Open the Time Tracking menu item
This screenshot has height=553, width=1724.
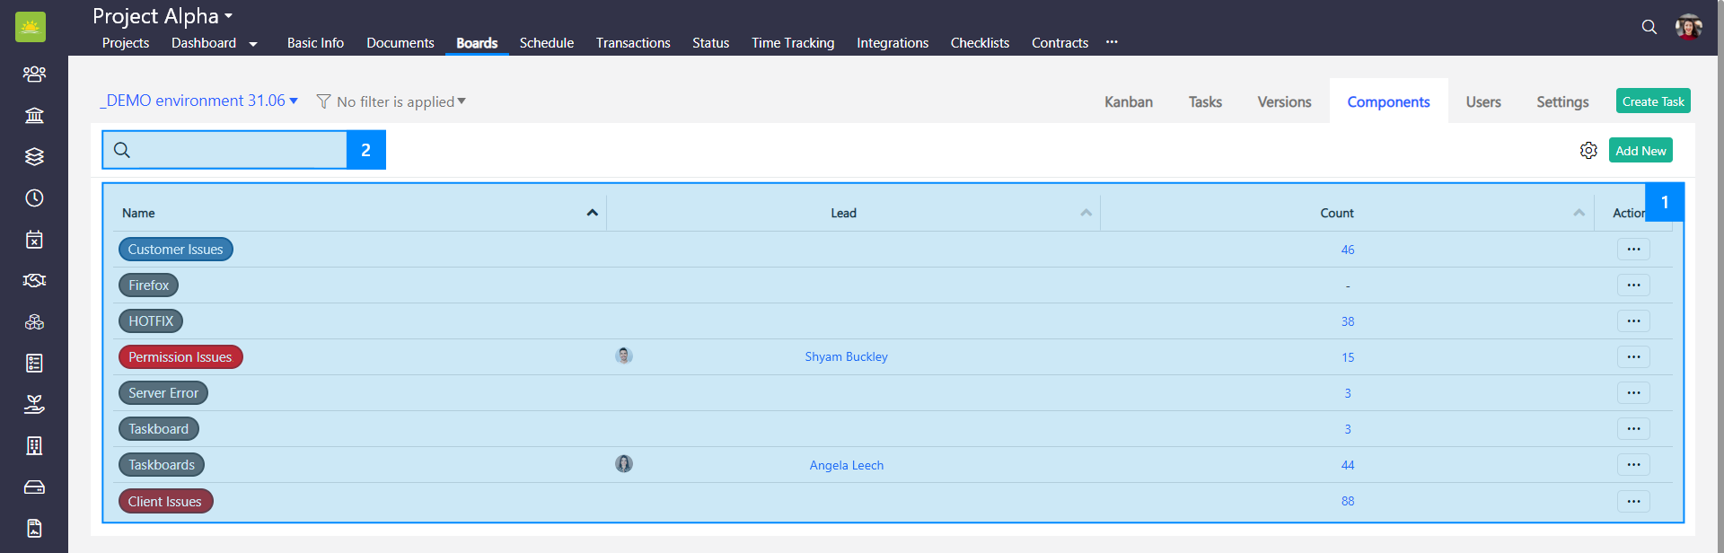pos(792,43)
